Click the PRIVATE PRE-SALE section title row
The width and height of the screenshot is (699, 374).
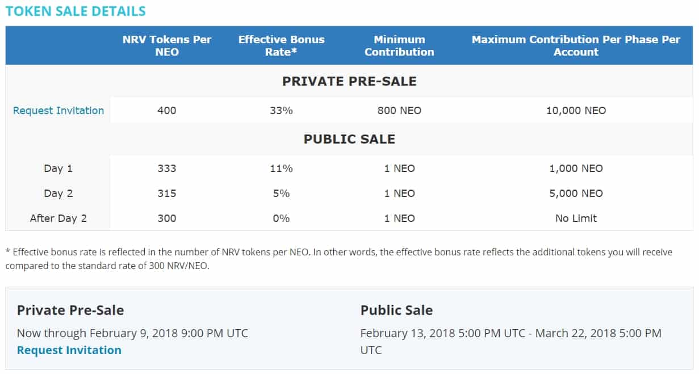(x=349, y=81)
